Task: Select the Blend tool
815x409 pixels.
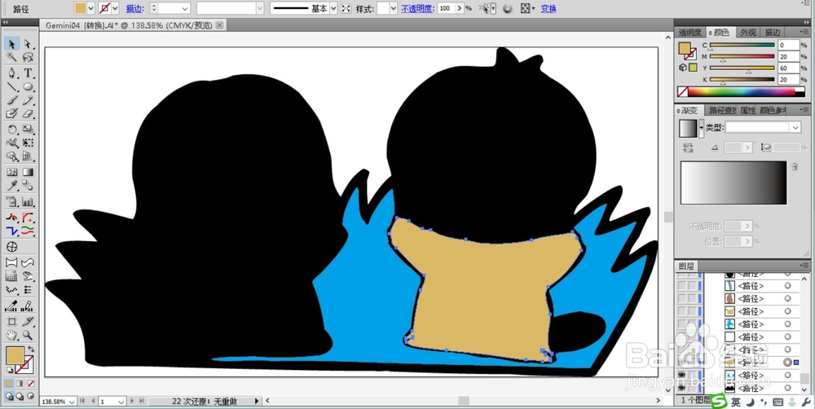Action: pos(28,186)
